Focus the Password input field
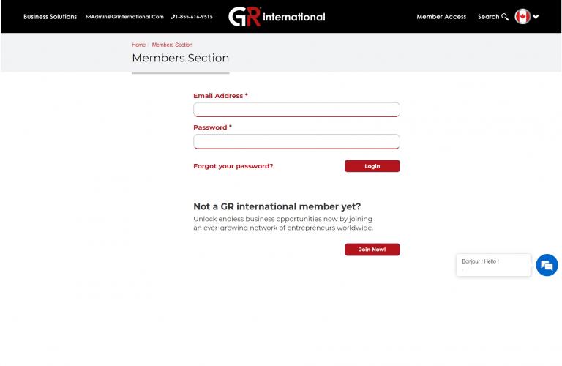This screenshot has height=366, width=562. (296, 141)
